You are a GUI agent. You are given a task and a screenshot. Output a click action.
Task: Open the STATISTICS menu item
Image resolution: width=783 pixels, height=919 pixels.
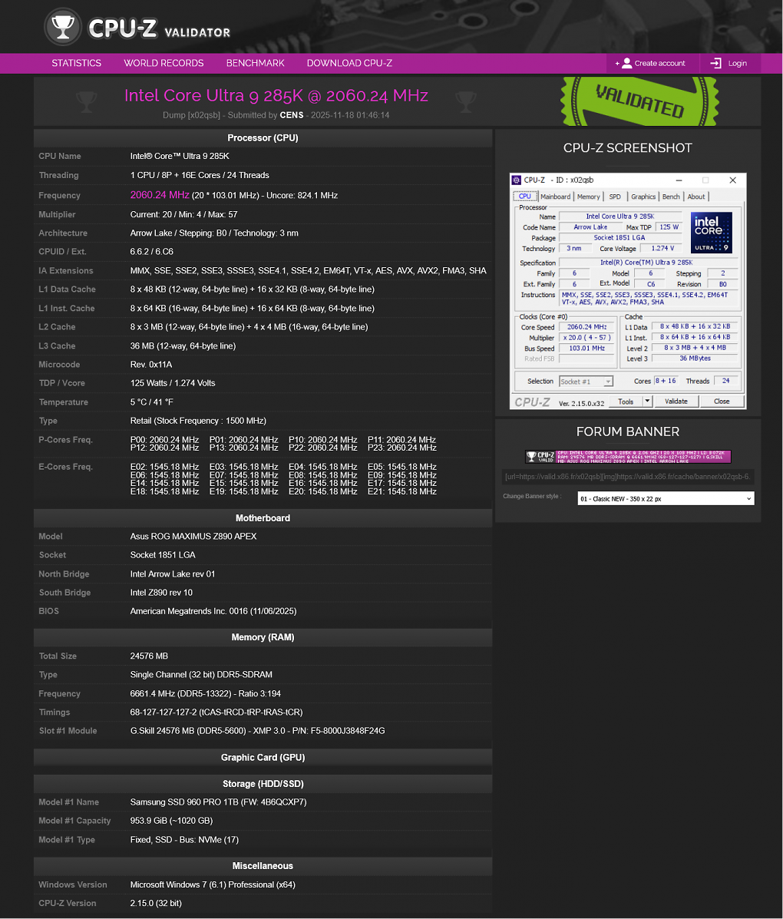pos(76,63)
